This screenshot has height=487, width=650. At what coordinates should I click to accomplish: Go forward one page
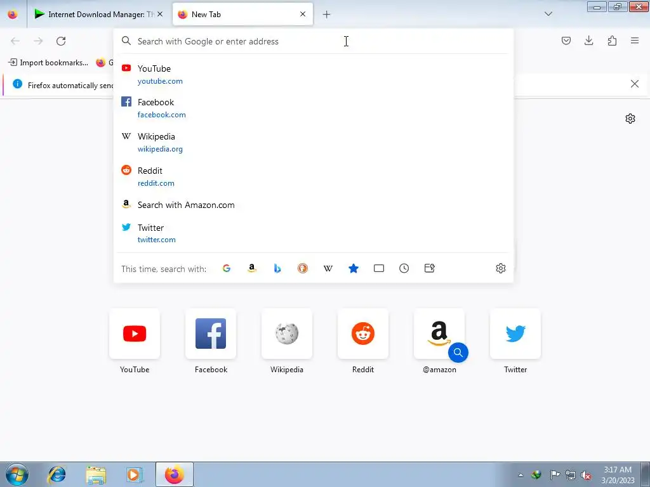(x=38, y=41)
